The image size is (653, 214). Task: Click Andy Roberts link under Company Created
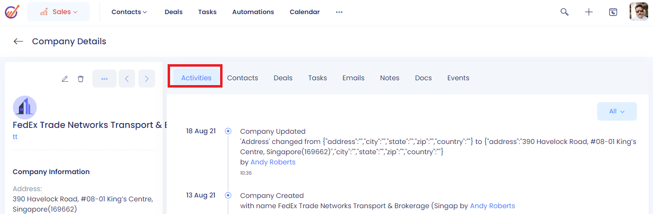click(493, 206)
